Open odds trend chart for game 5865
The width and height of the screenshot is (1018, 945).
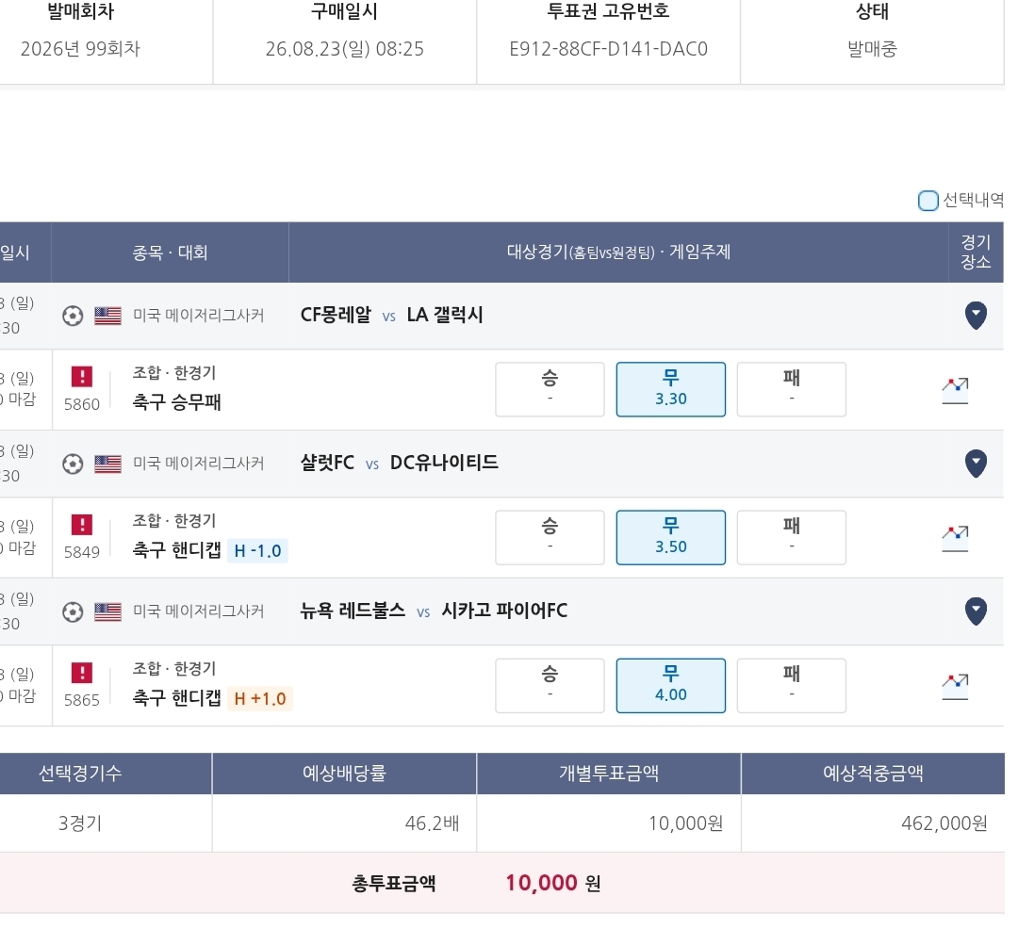955,687
